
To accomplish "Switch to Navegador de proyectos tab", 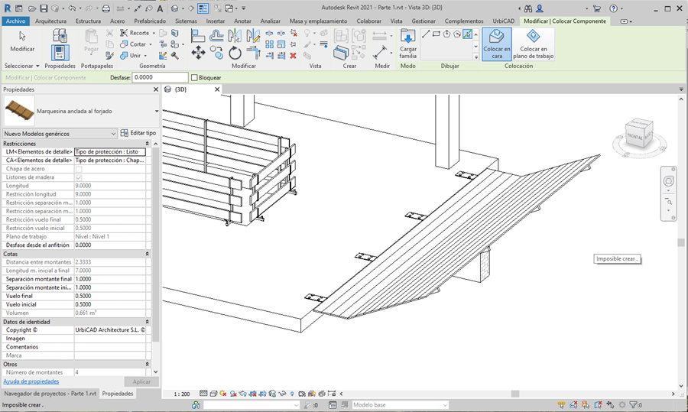I will (50, 394).
